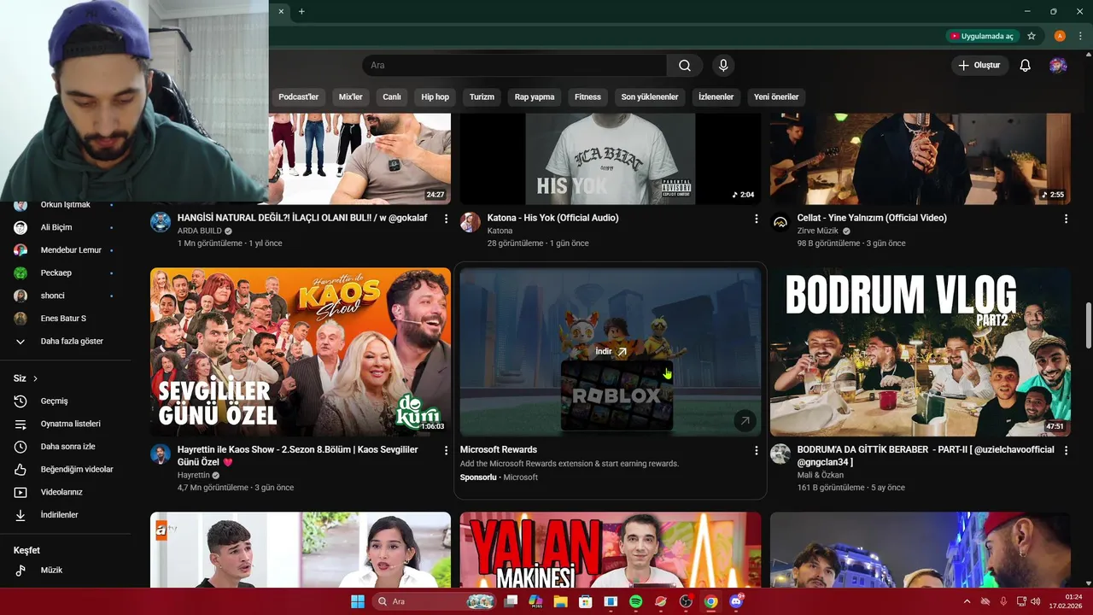Open options menu for Cellat Yine Yalnızım video

click(1066, 219)
